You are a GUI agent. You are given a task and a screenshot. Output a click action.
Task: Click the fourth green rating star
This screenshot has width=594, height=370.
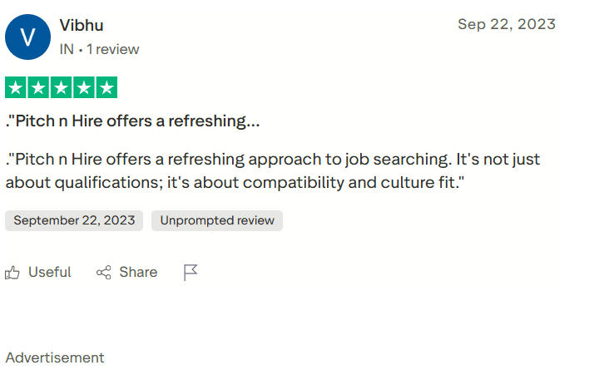84,87
